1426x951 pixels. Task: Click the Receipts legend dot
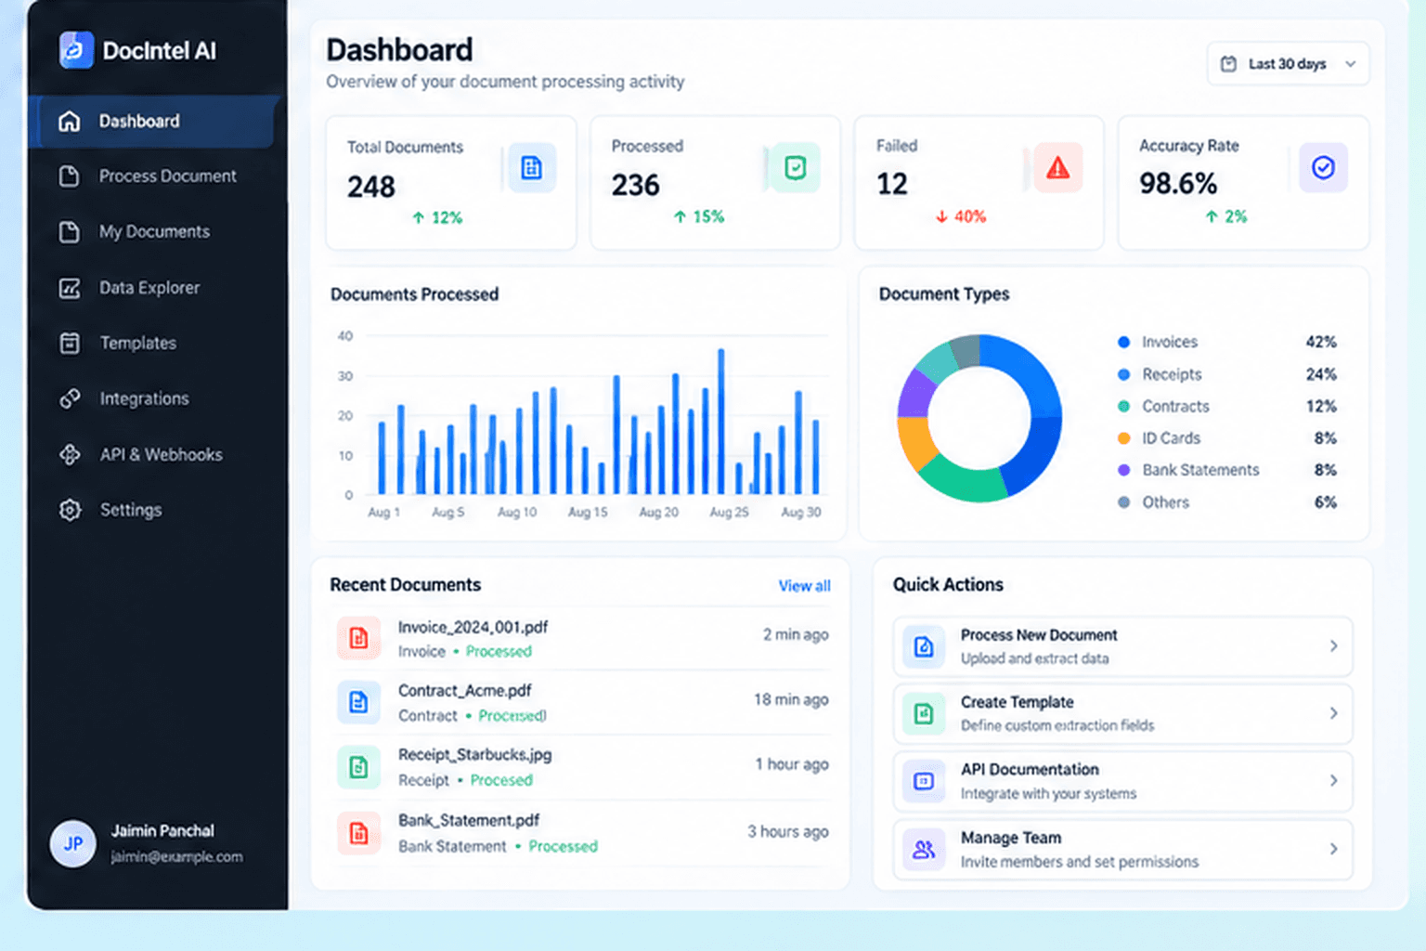[1123, 374]
